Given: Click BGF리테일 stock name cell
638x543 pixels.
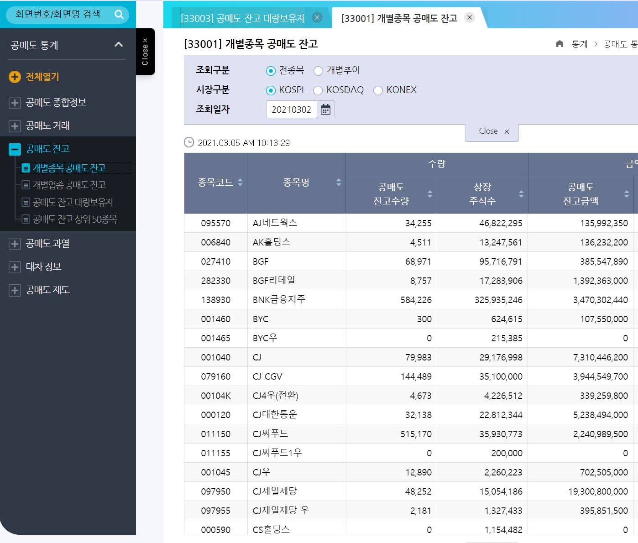Looking at the screenshot, I should (x=296, y=281).
